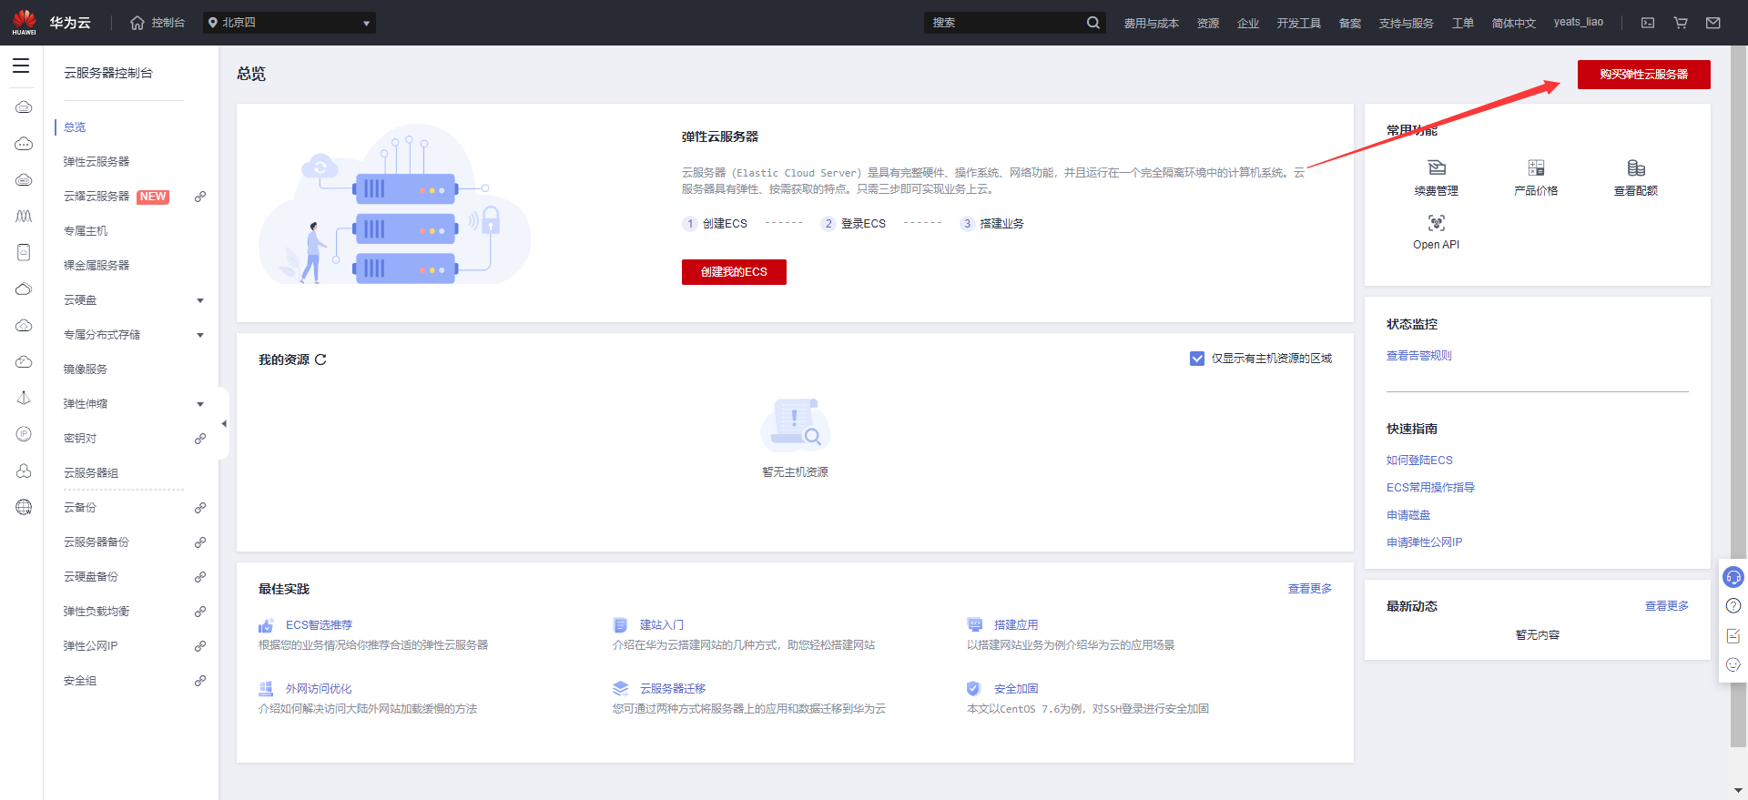Select 云服务器组 in the sidebar
Screen dimensions: 1748x800
click(91, 473)
